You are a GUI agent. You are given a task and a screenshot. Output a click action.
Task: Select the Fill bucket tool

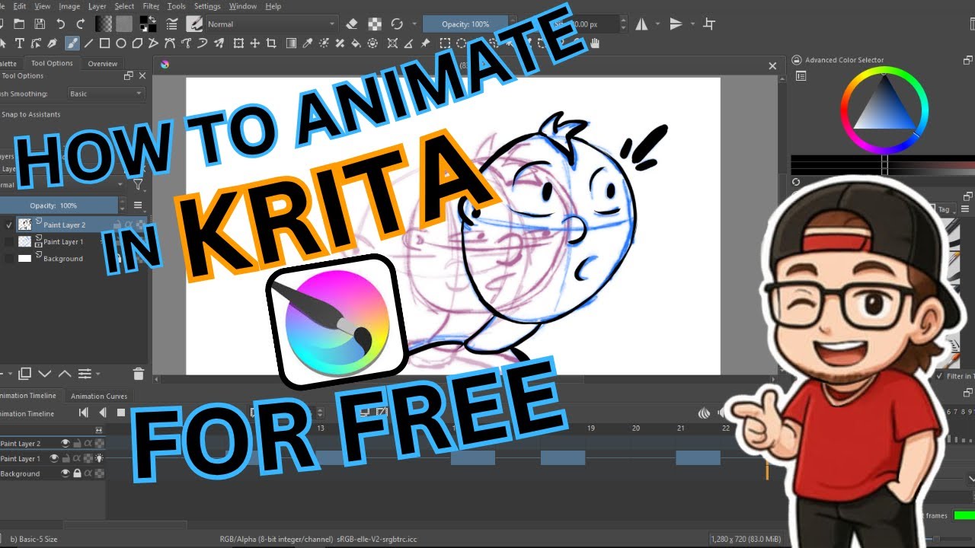(355, 43)
